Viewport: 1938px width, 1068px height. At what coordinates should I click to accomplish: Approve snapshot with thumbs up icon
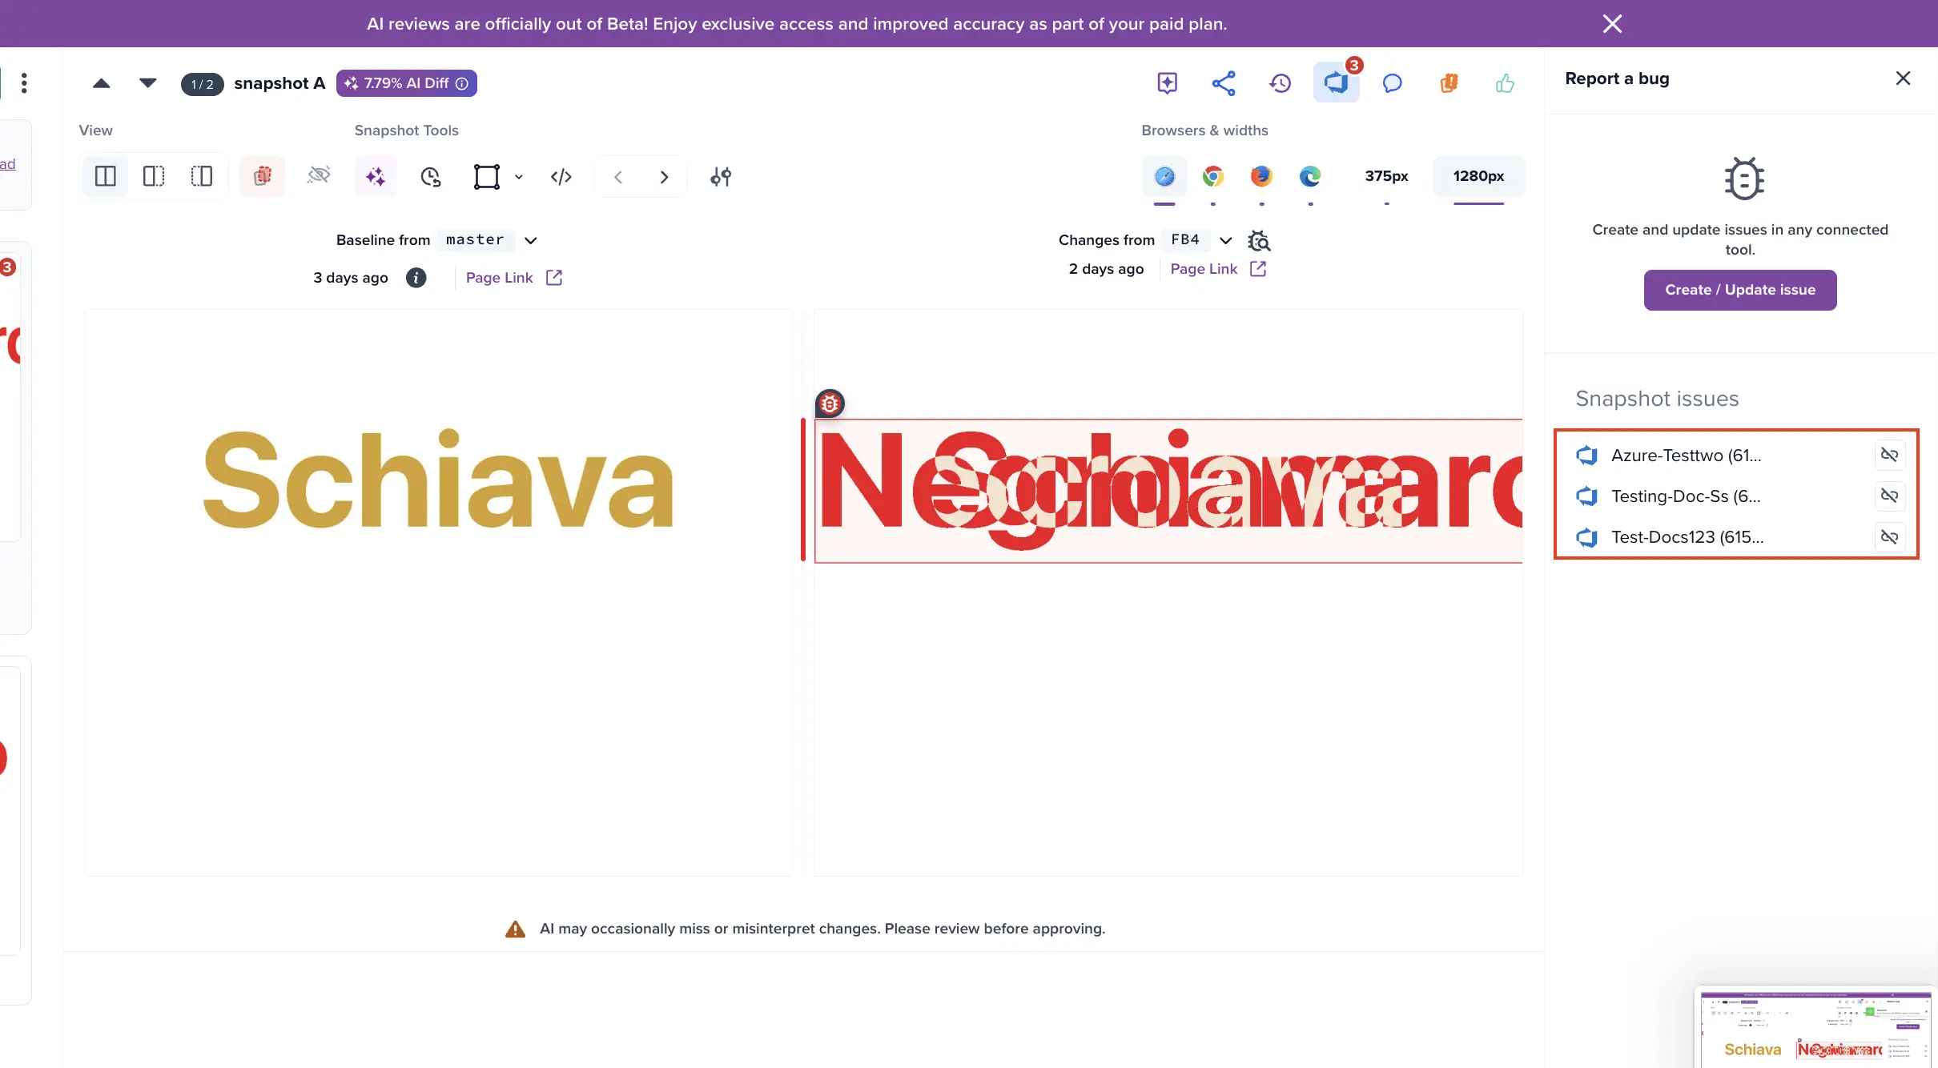(x=1505, y=83)
